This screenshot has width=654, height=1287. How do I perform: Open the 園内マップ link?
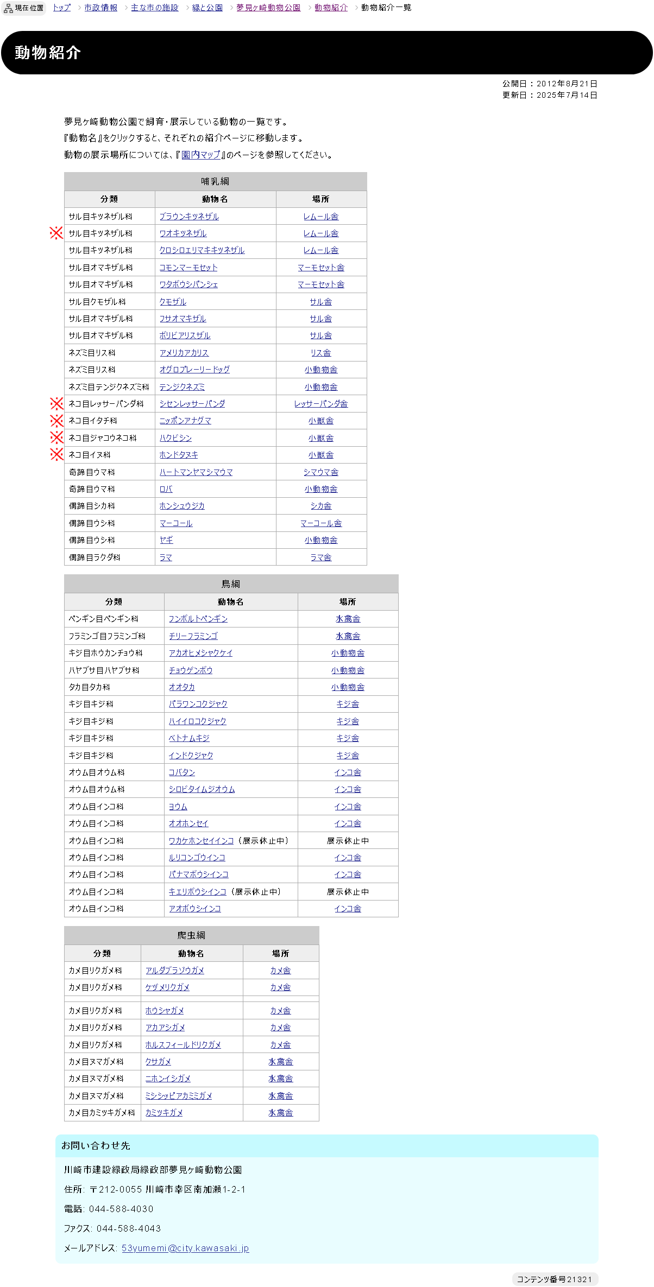point(201,155)
